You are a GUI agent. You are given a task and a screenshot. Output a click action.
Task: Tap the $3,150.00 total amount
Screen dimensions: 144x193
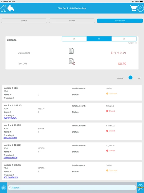click(111, 126)
